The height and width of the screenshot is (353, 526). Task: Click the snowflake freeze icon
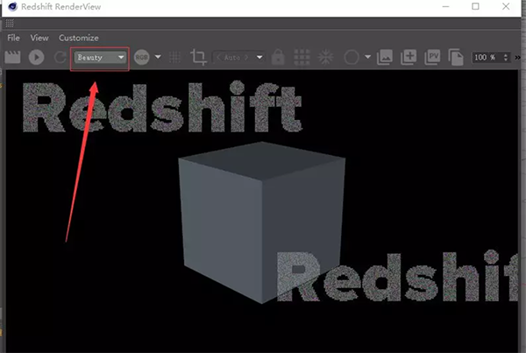click(326, 57)
